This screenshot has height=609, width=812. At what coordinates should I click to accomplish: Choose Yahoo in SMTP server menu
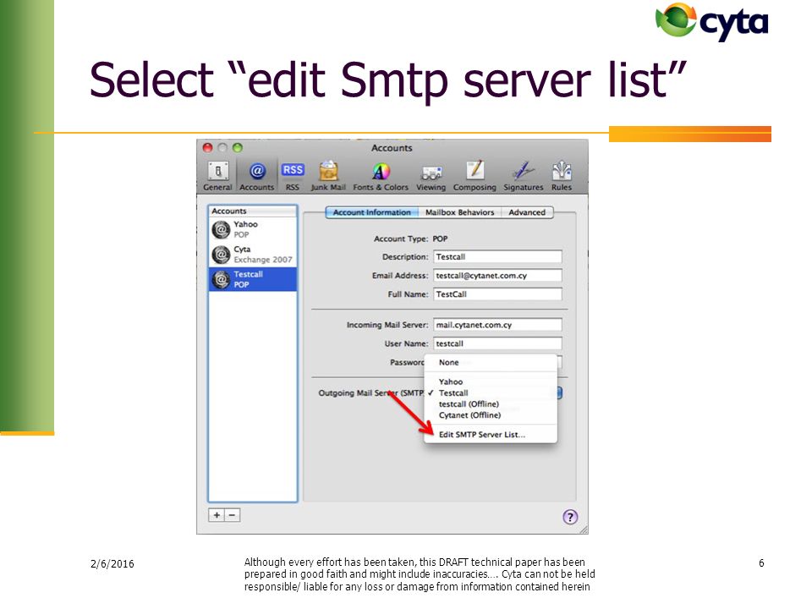491,381
